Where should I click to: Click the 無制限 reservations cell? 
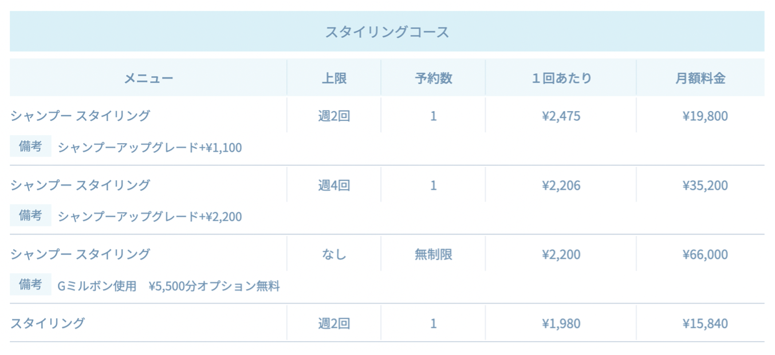tap(433, 254)
